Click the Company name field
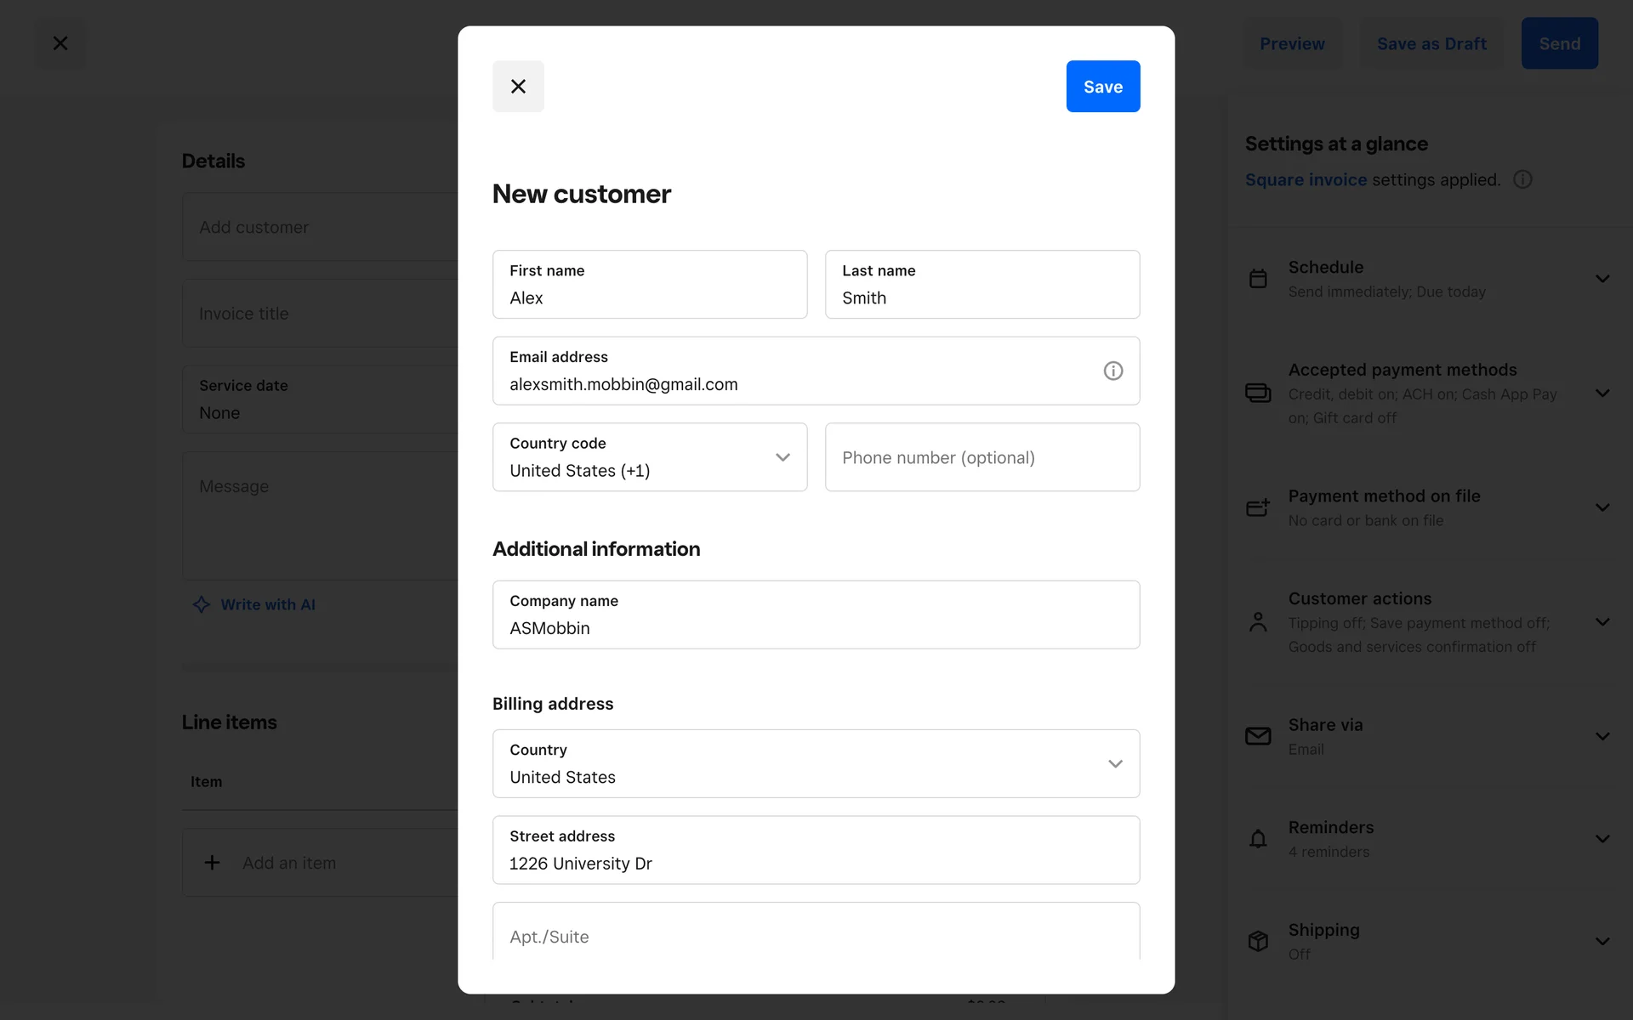Image resolution: width=1633 pixels, height=1020 pixels. 816,615
